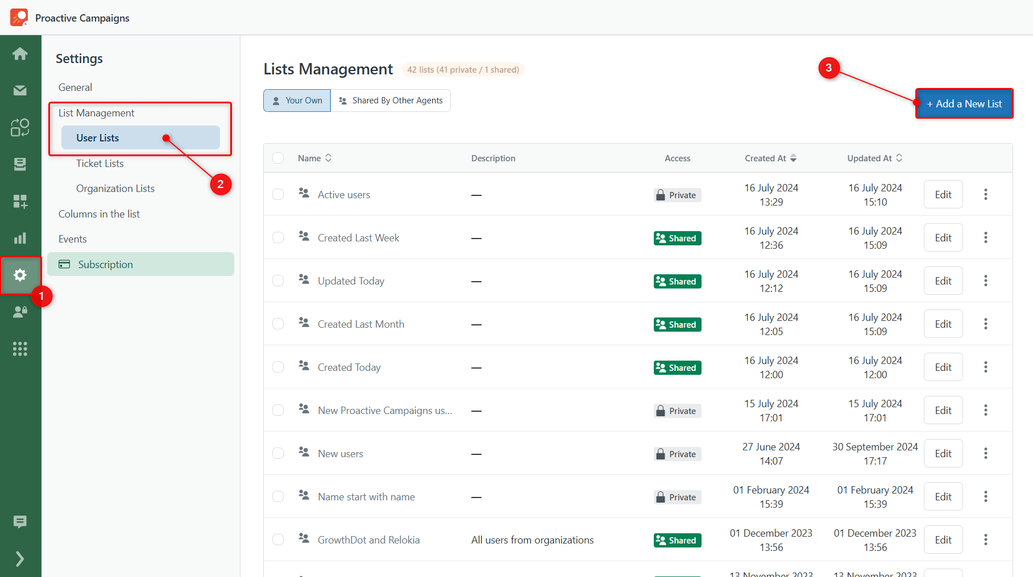Edit the Active users list
This screenshot has height=577, width=1033.
coord(943,194)
